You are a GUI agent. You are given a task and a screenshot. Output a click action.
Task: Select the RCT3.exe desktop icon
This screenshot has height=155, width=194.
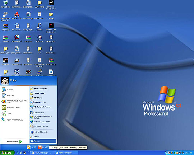pyautogui.click(x=40, y=38)
